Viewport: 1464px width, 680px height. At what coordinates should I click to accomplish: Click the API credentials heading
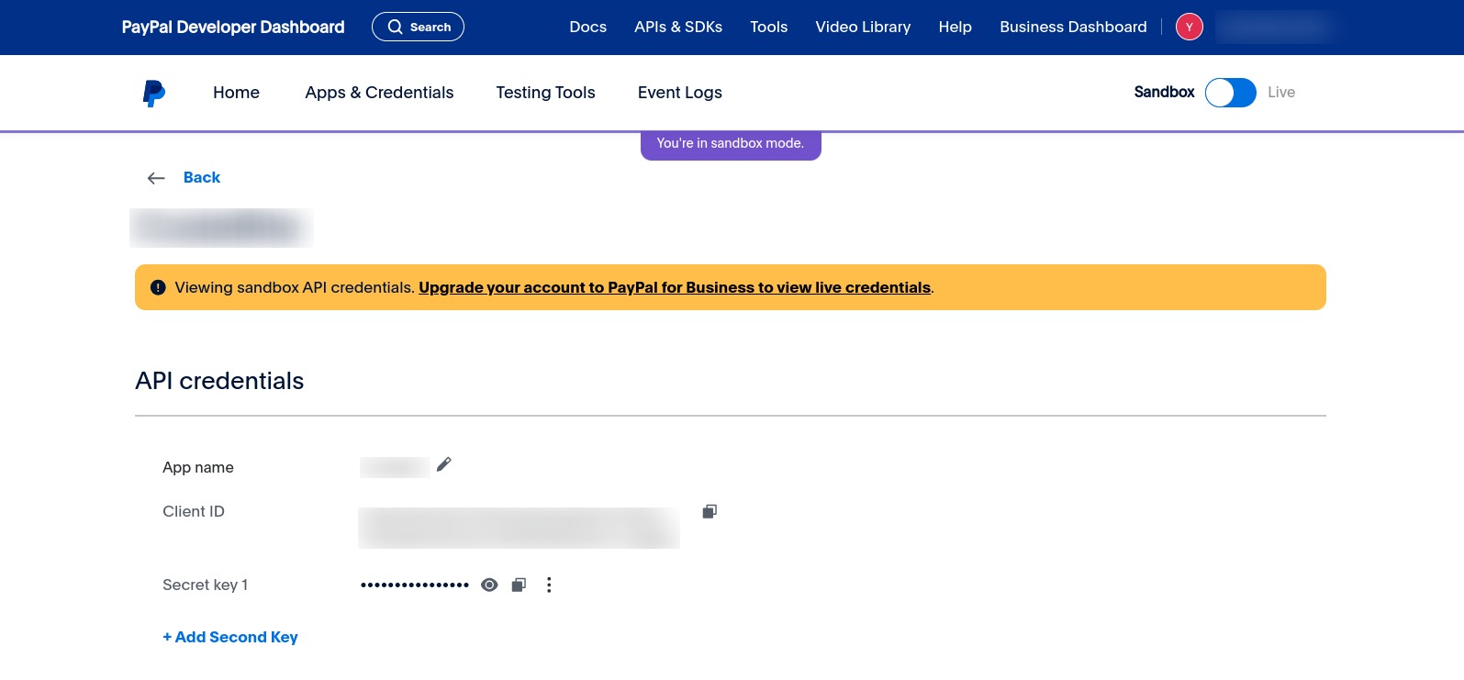tap(219, 381)
